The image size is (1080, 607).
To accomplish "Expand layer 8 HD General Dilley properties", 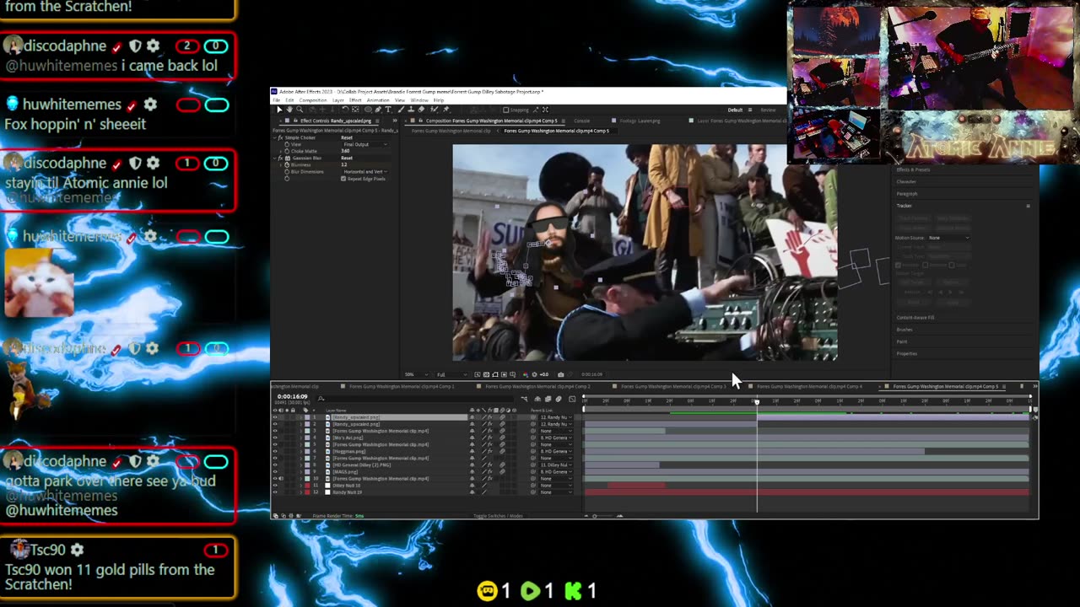I will coord(301,465).
